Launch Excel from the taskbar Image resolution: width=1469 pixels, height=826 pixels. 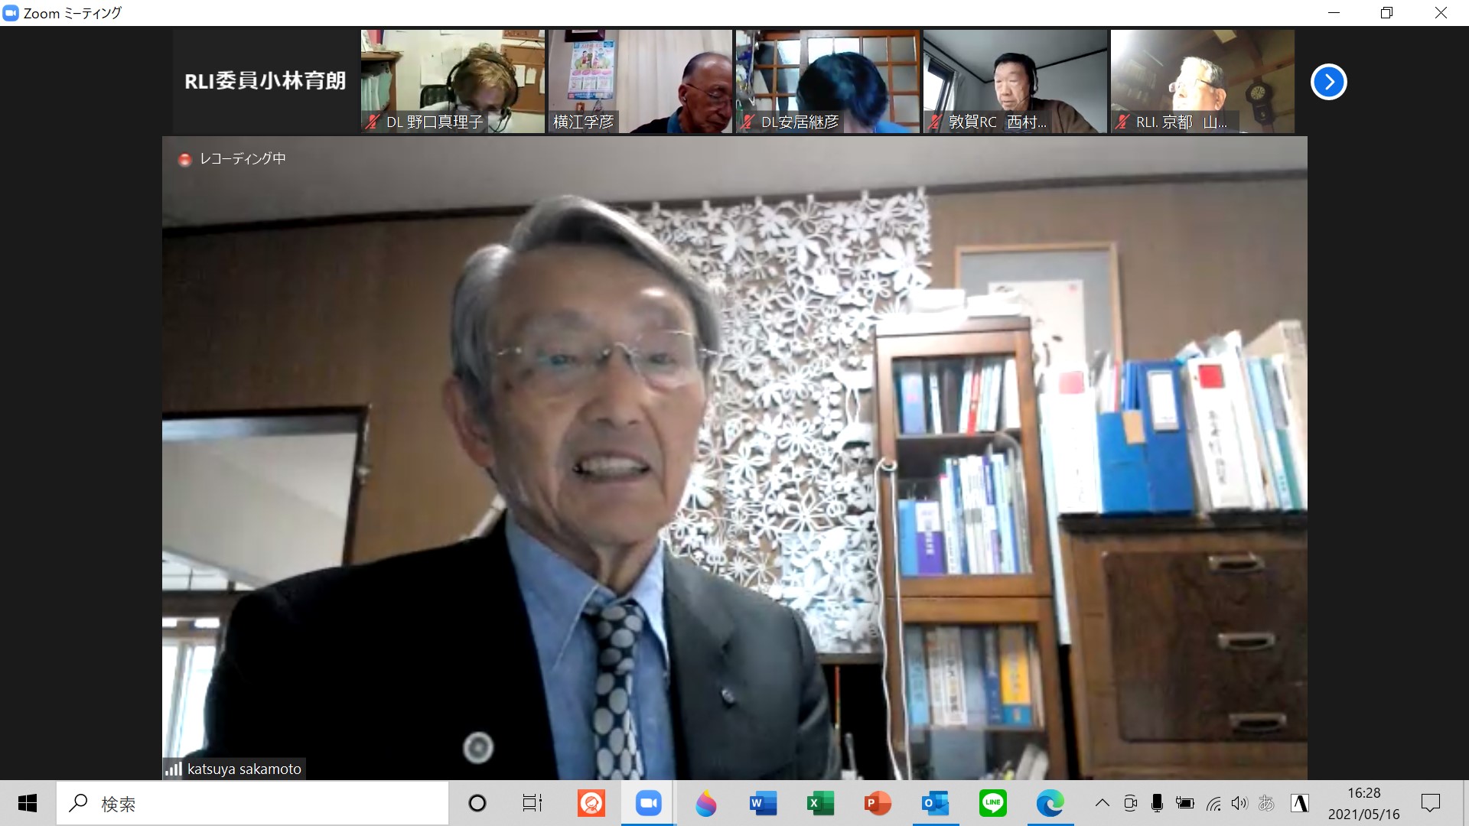coord(820,803)
